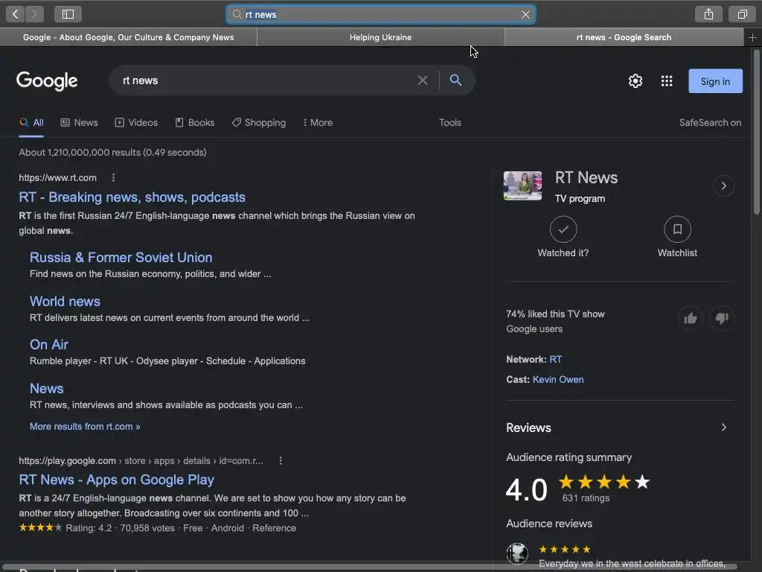Toggle the Safari sidebar button
762x572 pixels.
click(x=68, y=14)
